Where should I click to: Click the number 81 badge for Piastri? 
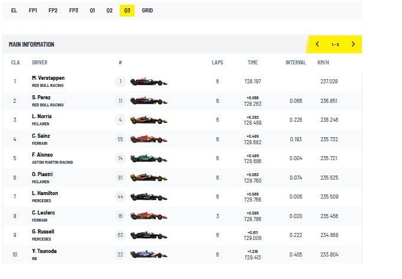(x=120, y=178)
